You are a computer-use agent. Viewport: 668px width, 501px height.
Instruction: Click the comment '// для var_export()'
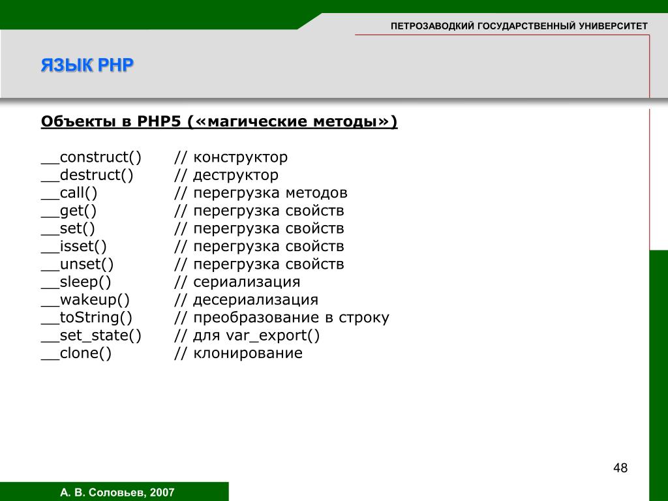coord(247,336)
